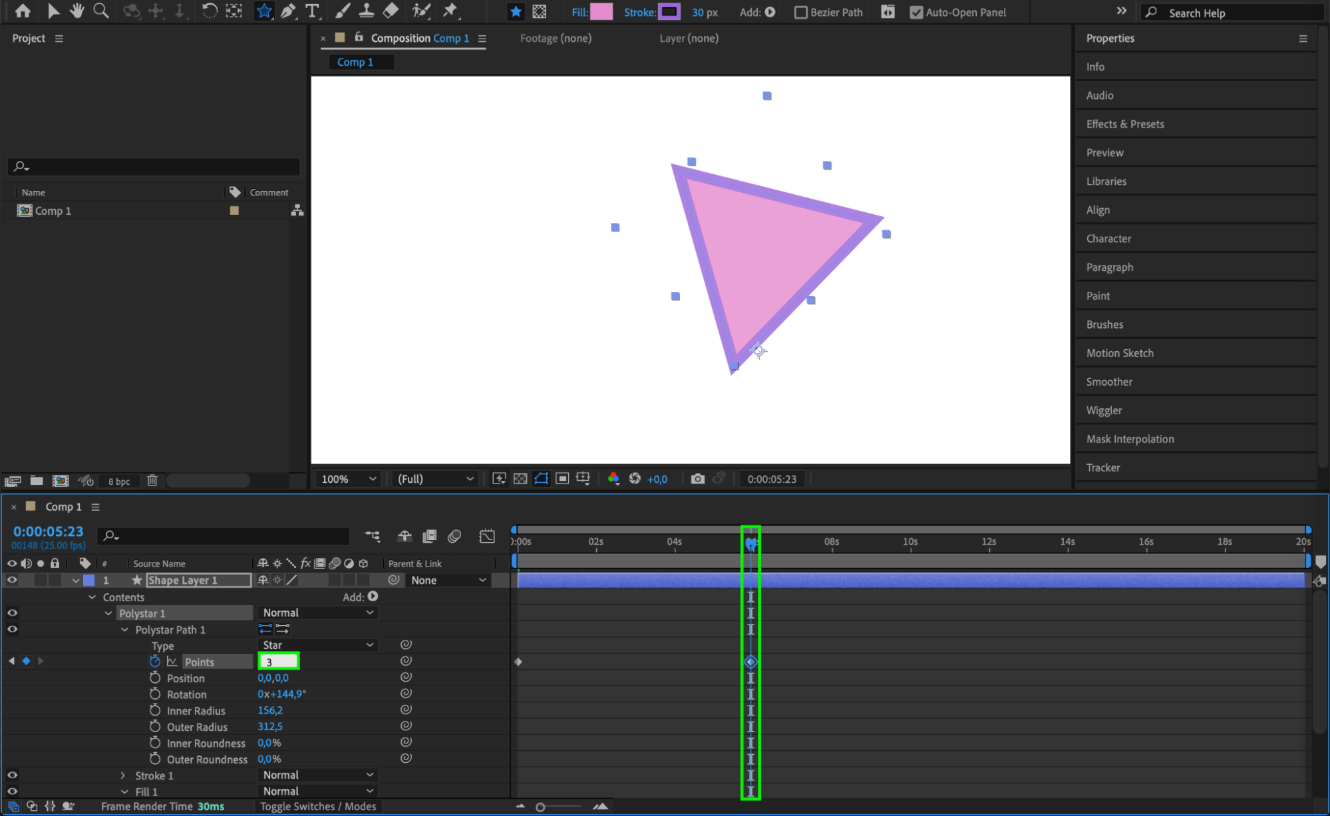The width and height of the screenshot is (1330, 816).
Task: Delete selected item with trash icon
Action: [152, 480]
